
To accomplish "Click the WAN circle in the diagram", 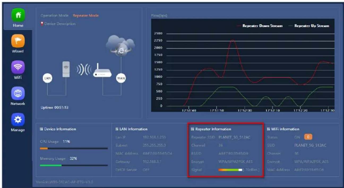I will click(121, 78).
